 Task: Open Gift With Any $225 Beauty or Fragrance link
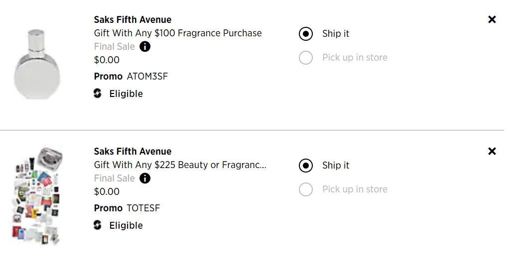coord(180,165)
